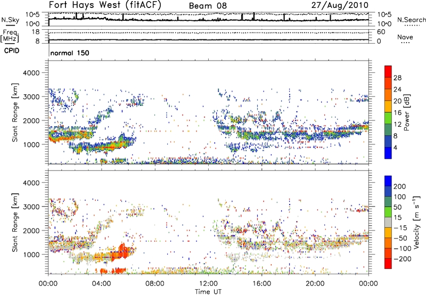Select the "normal 150" CPID text
Screen dimensions: 426x295
pos(70,53)
